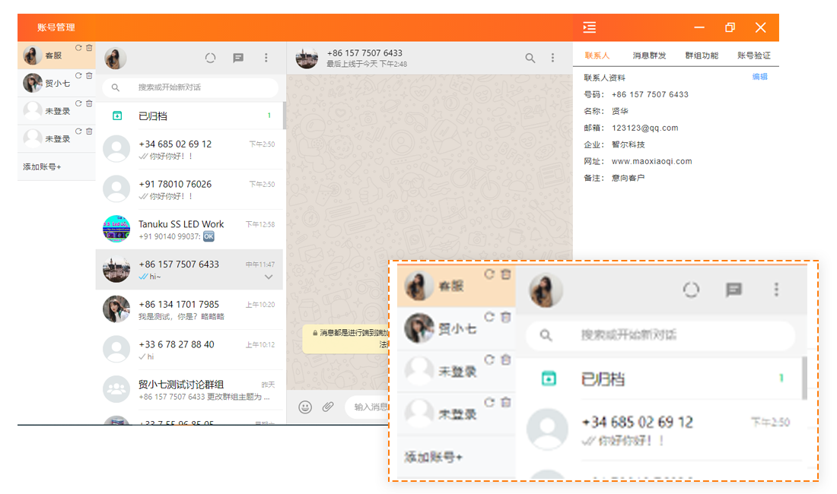Image resolution: width=837 pixels, height=494 pixels.
Task: Open the chat with +86 134 1701 7985
Action: 189,309
